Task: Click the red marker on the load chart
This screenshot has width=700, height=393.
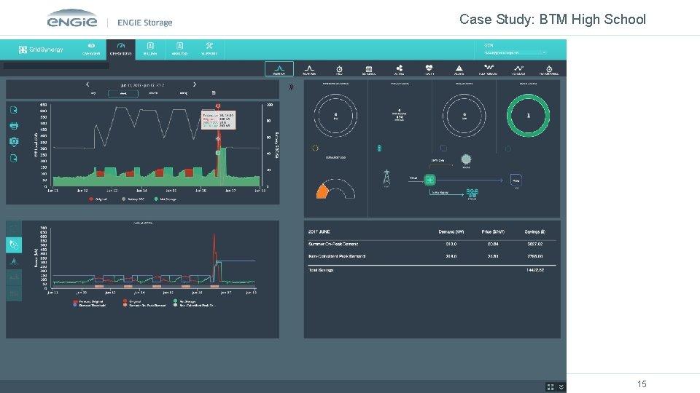Action: click(x=218, y=106)
